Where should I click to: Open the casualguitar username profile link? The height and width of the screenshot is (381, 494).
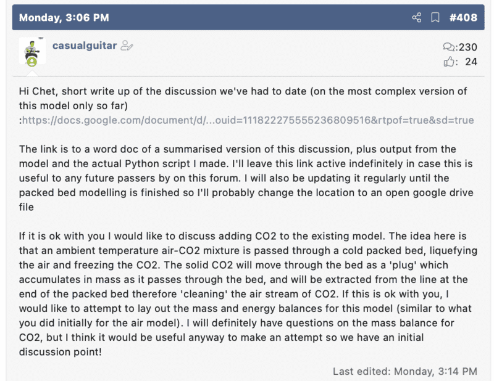[x=85, y=46]
